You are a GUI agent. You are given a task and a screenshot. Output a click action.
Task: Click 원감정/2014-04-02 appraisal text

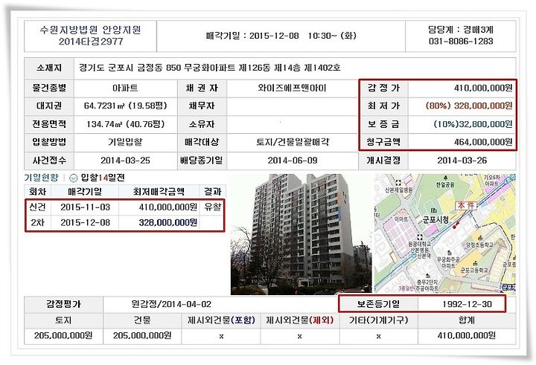(171, 304)
